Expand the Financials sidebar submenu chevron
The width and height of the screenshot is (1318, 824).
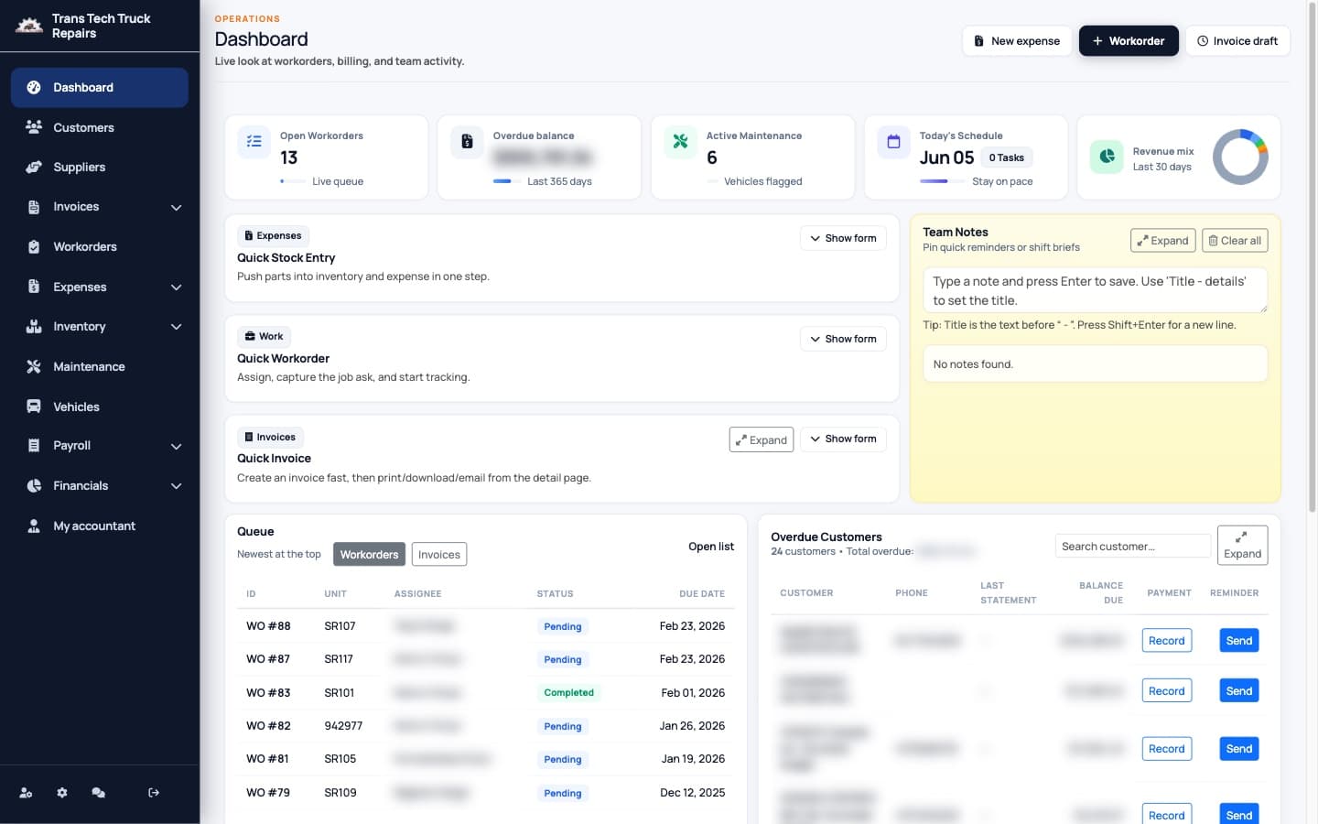point(177,486)
